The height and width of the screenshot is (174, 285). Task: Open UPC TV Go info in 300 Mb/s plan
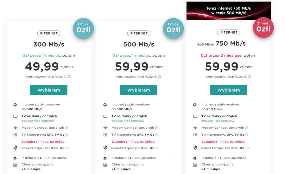66,135
